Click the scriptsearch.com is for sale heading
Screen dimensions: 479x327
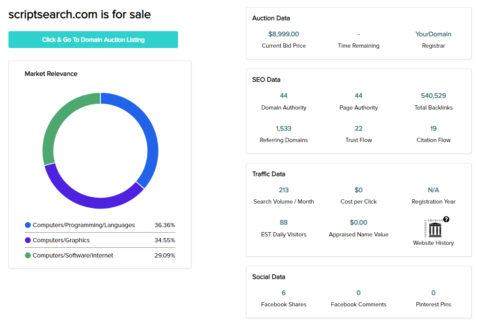click(x=80, y=15)
